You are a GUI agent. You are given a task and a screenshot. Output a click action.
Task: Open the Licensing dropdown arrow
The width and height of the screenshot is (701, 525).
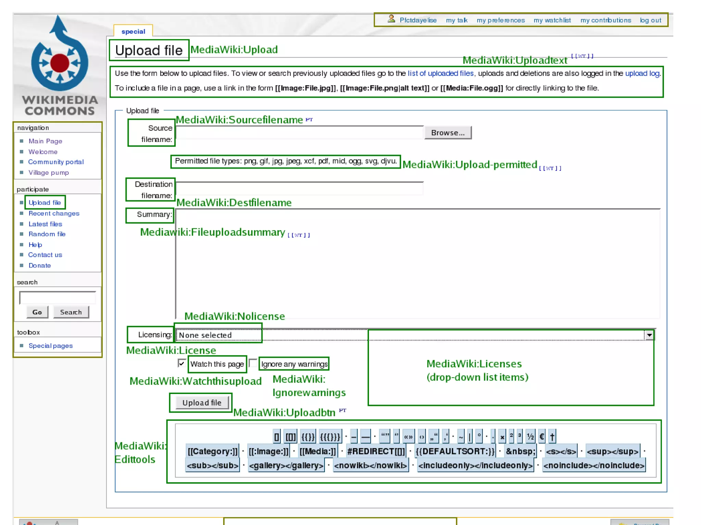(649, 335)
